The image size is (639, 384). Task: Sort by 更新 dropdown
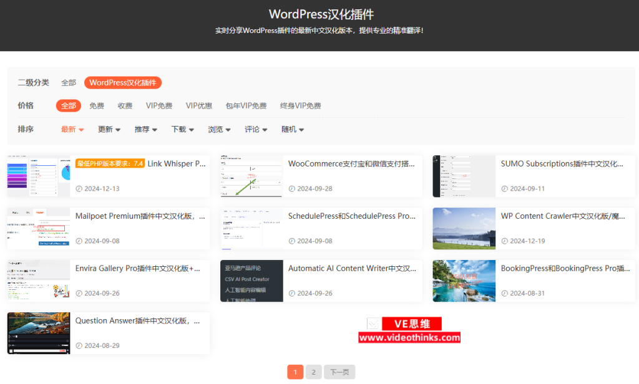point(109,130)
